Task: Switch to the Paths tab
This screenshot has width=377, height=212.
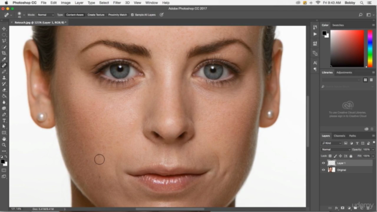Action: click(x=352, y=136)
